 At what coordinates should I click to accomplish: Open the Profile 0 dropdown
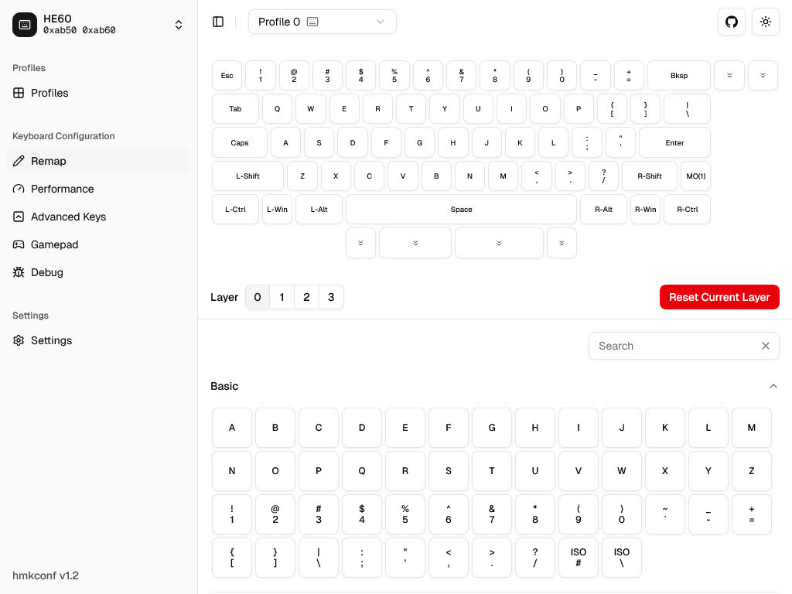tap(323, 22)
